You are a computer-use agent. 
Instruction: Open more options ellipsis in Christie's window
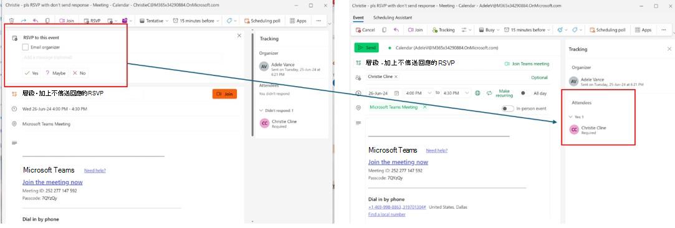(x=318, y=20)
